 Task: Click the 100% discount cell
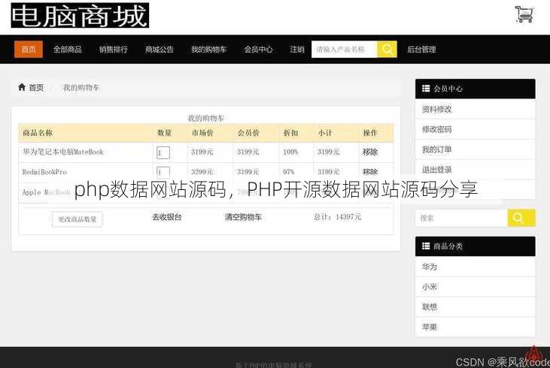(x=290, y=152)
